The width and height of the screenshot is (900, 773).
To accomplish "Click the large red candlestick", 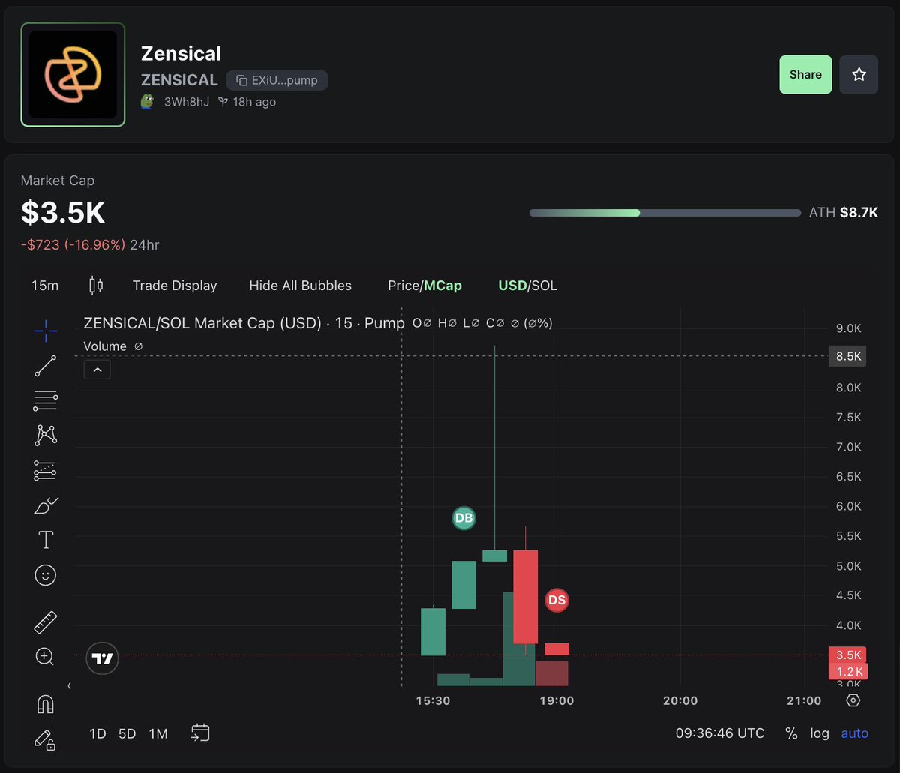I will [x=526, y=597].
